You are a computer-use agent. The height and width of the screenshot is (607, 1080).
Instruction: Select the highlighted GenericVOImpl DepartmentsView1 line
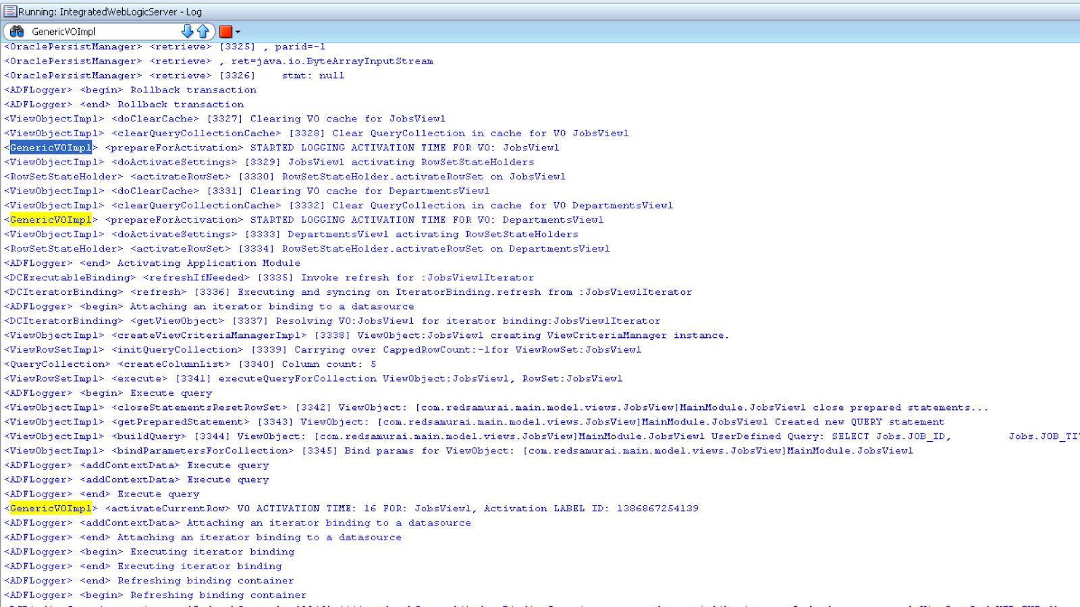click(51, 219)
